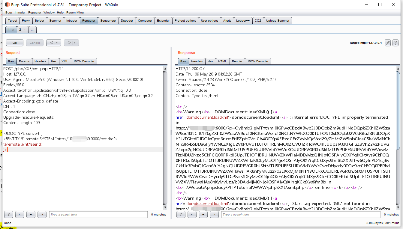
Task: Click the response pane vertical scrollbar
Action: pos(398,138)
